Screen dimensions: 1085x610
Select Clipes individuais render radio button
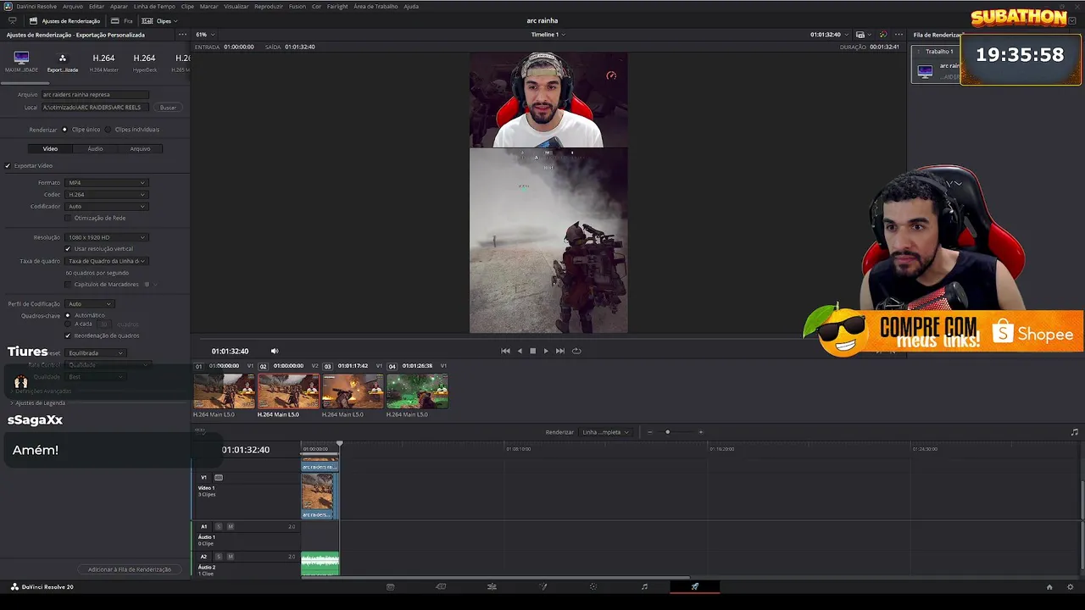coord(108,130)
